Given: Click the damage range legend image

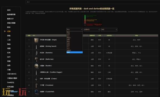Looking at the screenshot, I should 93,20.
